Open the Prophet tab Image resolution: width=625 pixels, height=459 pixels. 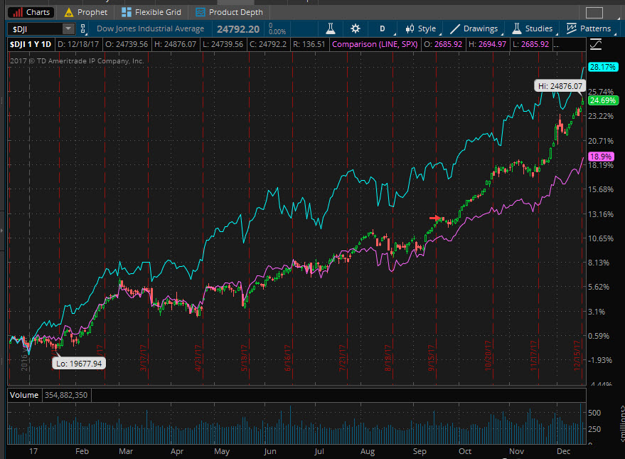coord(86,12)
